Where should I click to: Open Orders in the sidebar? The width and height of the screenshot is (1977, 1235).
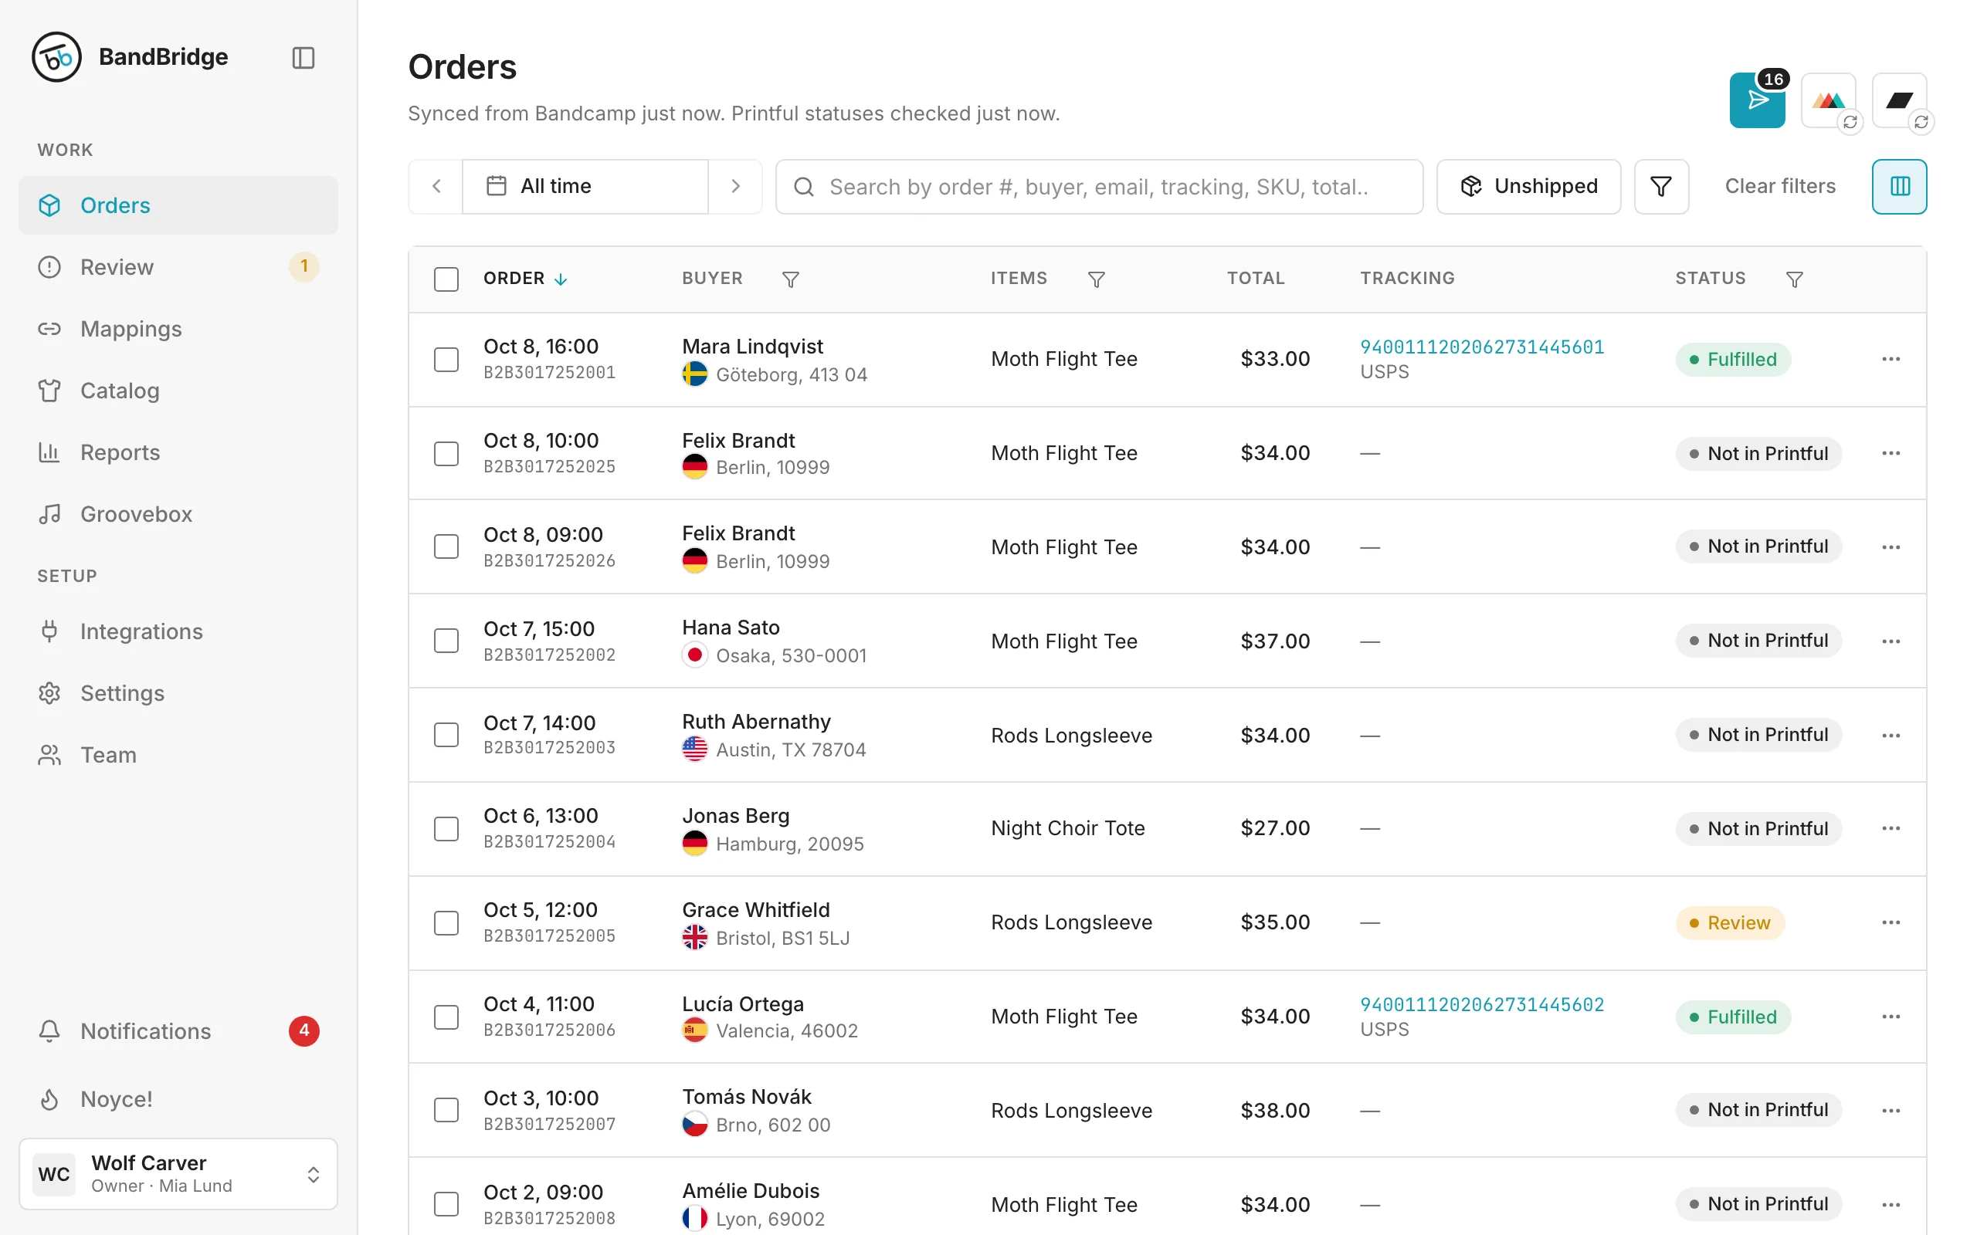(x=178, y=205)
